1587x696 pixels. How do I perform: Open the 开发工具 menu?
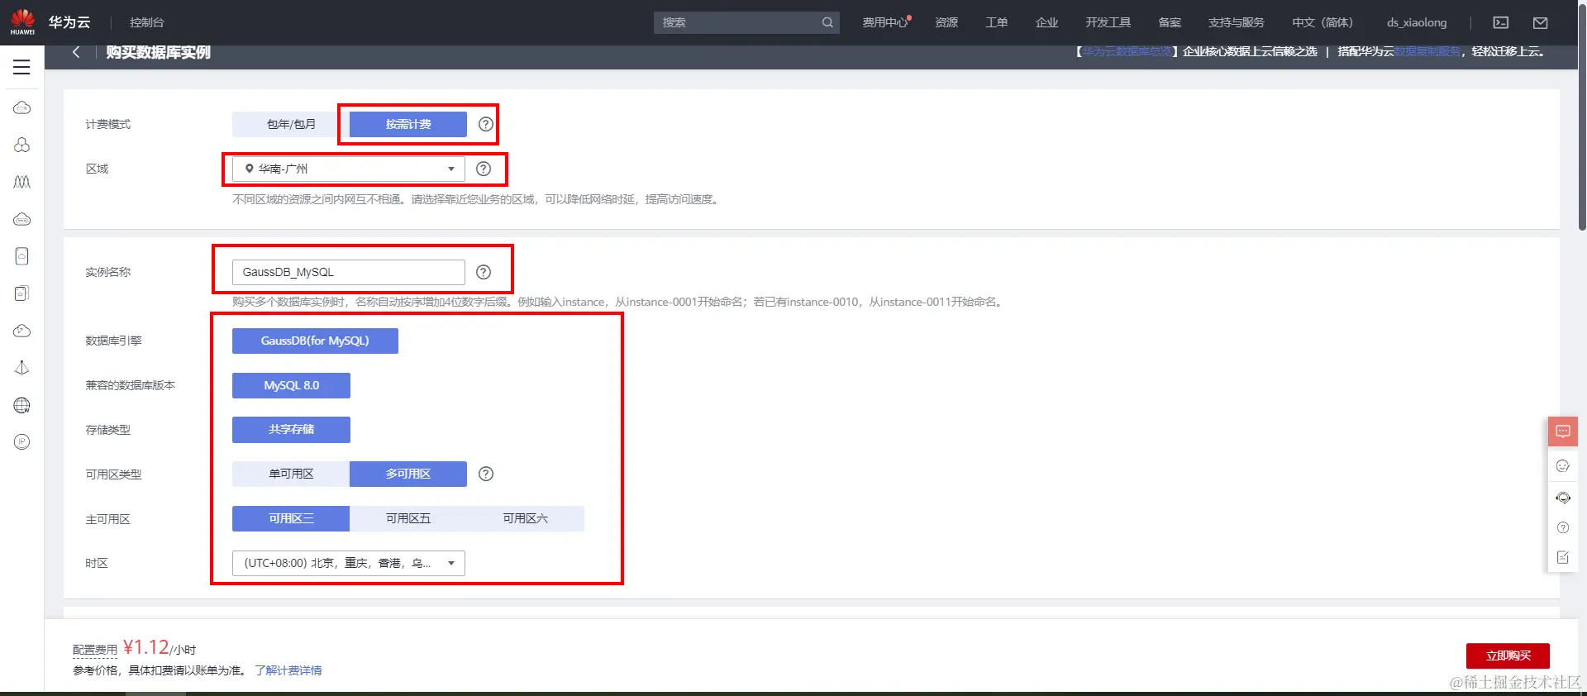1108,22
